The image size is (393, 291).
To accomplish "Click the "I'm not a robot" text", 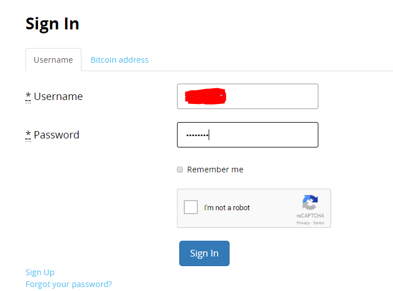I will click(227, 208).
